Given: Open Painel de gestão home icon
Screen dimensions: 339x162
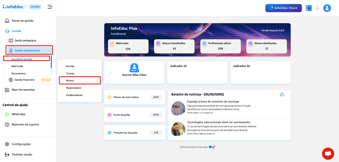Looking at the screenshot, I should pos(7,21).
